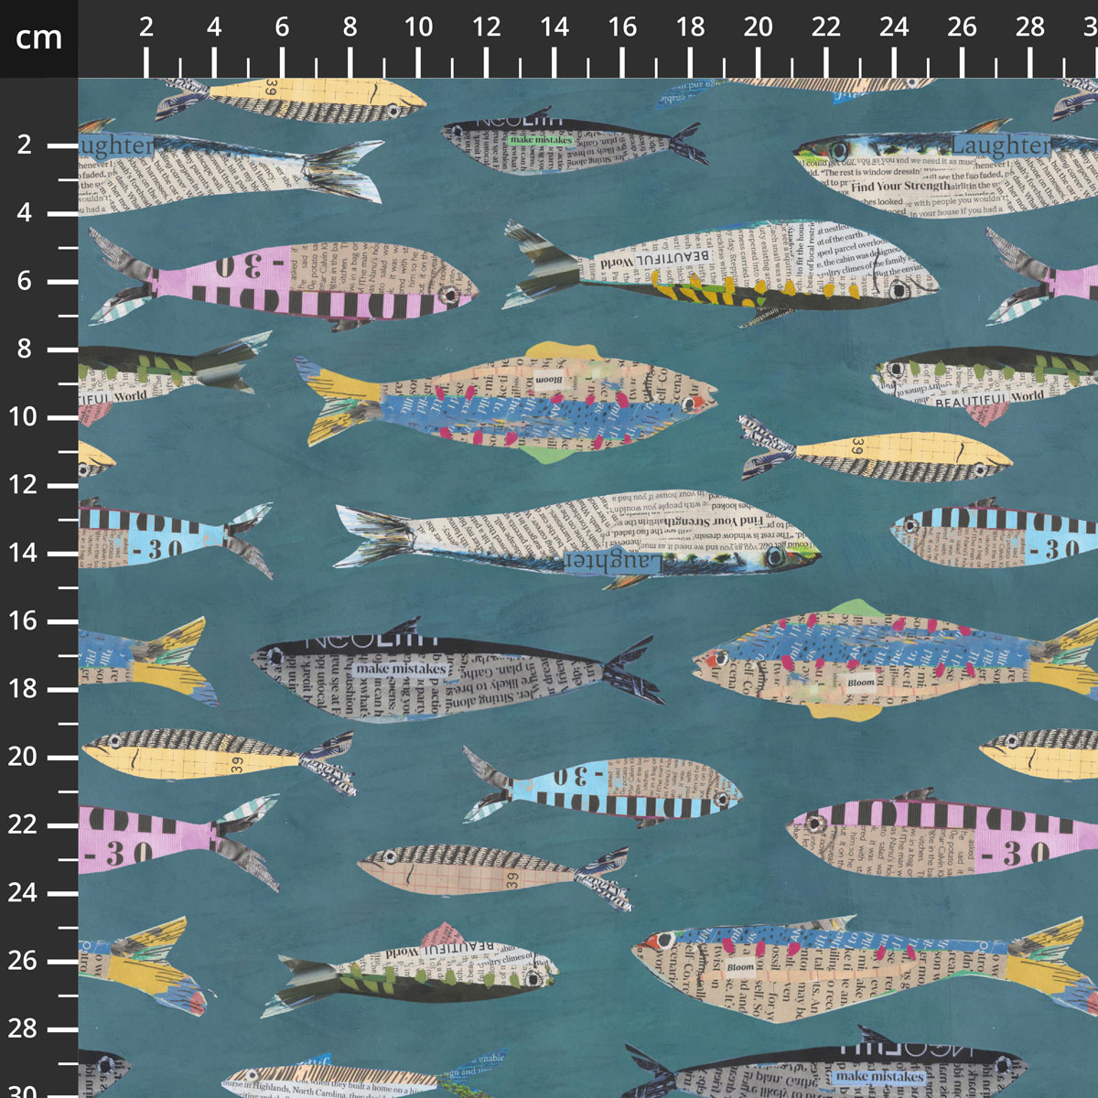Click the 'Bloom' label on right colorful fish
Viewport: 1098px width, 1098px height.
[x=860, y=683]
